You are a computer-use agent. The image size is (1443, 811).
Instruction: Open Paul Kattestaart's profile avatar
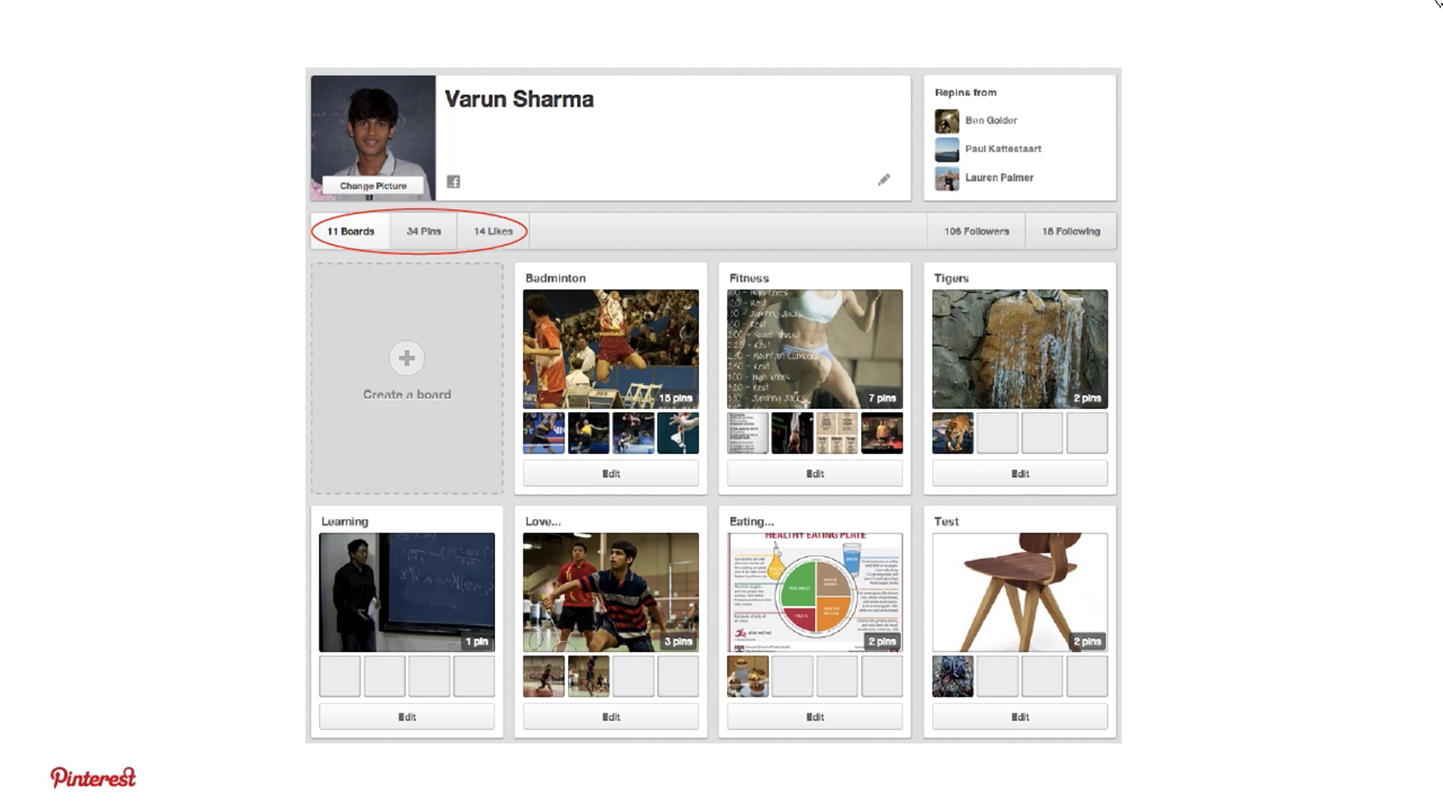click(946, 149)
